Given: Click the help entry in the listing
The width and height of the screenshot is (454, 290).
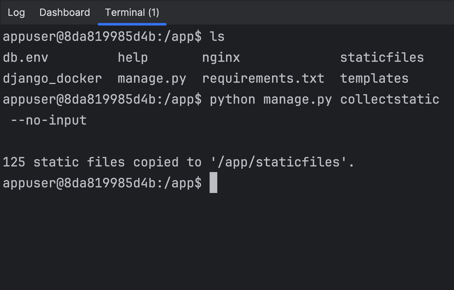Looking at the screenshot, I should (x=133, y=58).
